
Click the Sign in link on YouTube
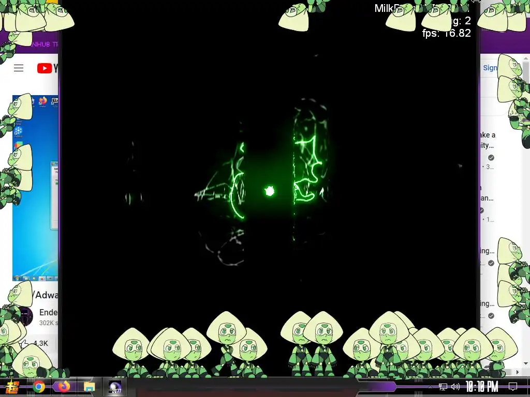point(490,68)
